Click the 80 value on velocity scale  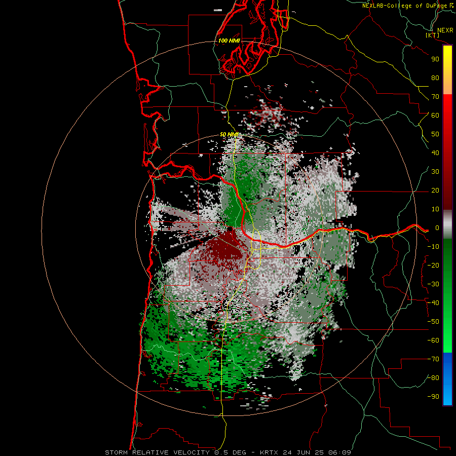435,78
